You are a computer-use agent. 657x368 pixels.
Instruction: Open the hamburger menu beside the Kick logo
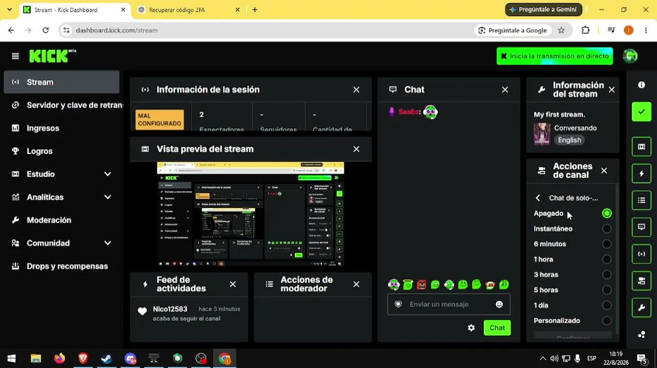tap(15, 56)
